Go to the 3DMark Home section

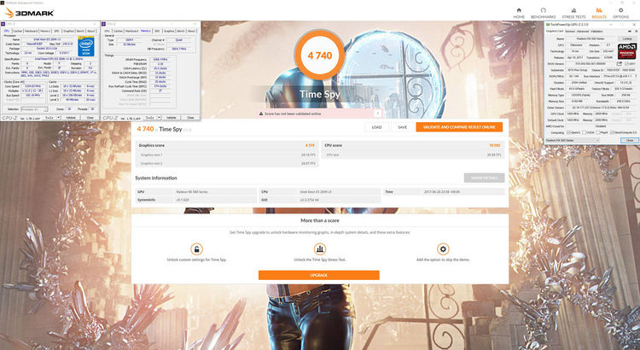point(519,13)
